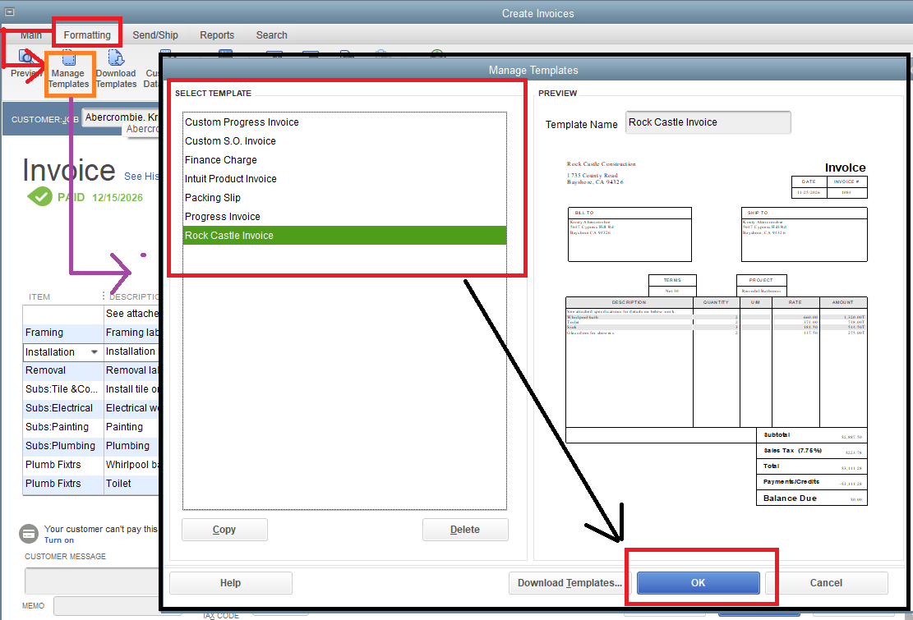Click the Subs:Plumbing item cell
The height and width of the screenshot is (620, 913).
pos(63,446)
